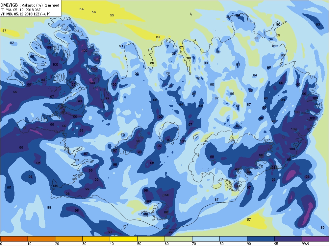This screenshot has width=329, height=246.
Task: Click the '85' humidity value on map
Action: [232, 94]
